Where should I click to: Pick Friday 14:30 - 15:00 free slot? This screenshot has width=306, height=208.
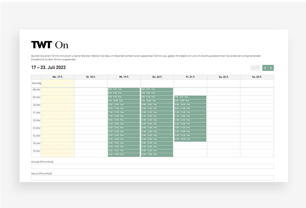(190, 139)
